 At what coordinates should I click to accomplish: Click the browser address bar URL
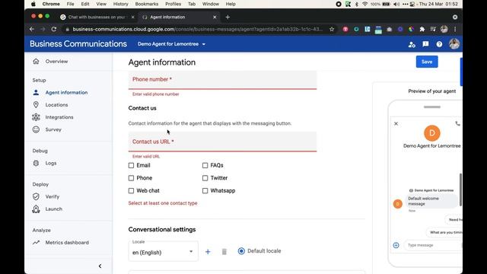[x=198, y=29]
